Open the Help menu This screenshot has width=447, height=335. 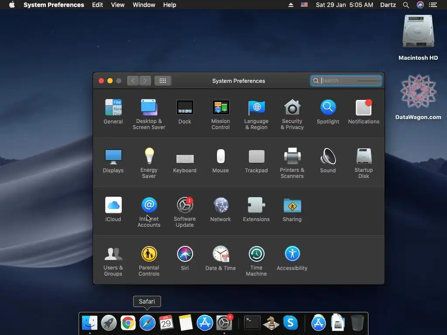170,5
